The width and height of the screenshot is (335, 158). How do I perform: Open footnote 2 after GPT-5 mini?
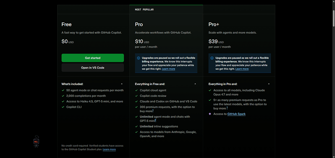pyautogui.click(x=155, y=120)
